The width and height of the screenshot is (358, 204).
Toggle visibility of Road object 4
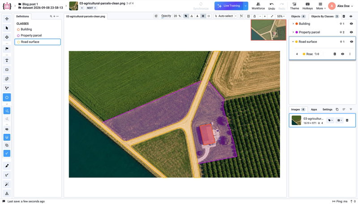[342, 54]
